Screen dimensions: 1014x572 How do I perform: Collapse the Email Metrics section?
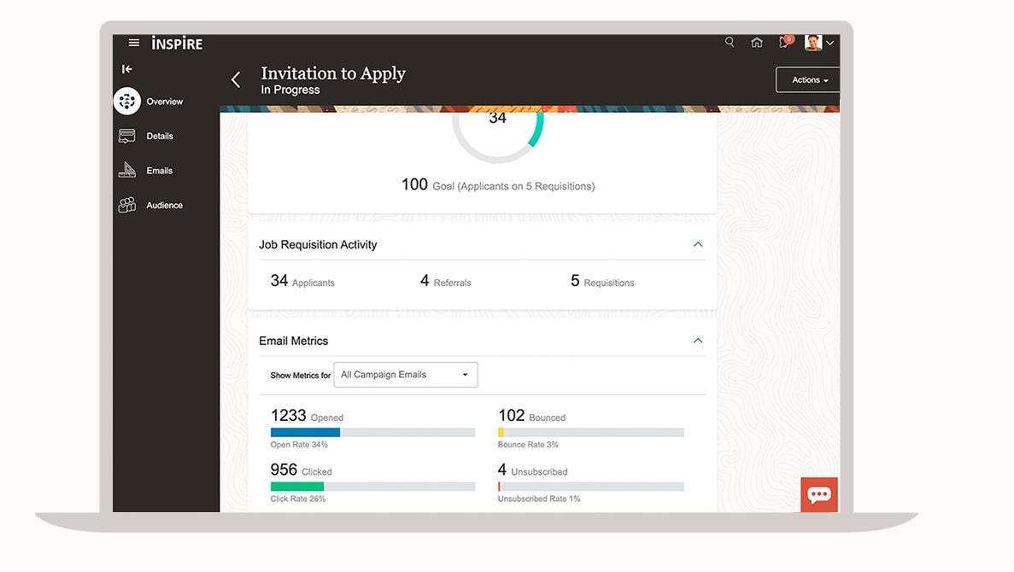coord(698,341)
